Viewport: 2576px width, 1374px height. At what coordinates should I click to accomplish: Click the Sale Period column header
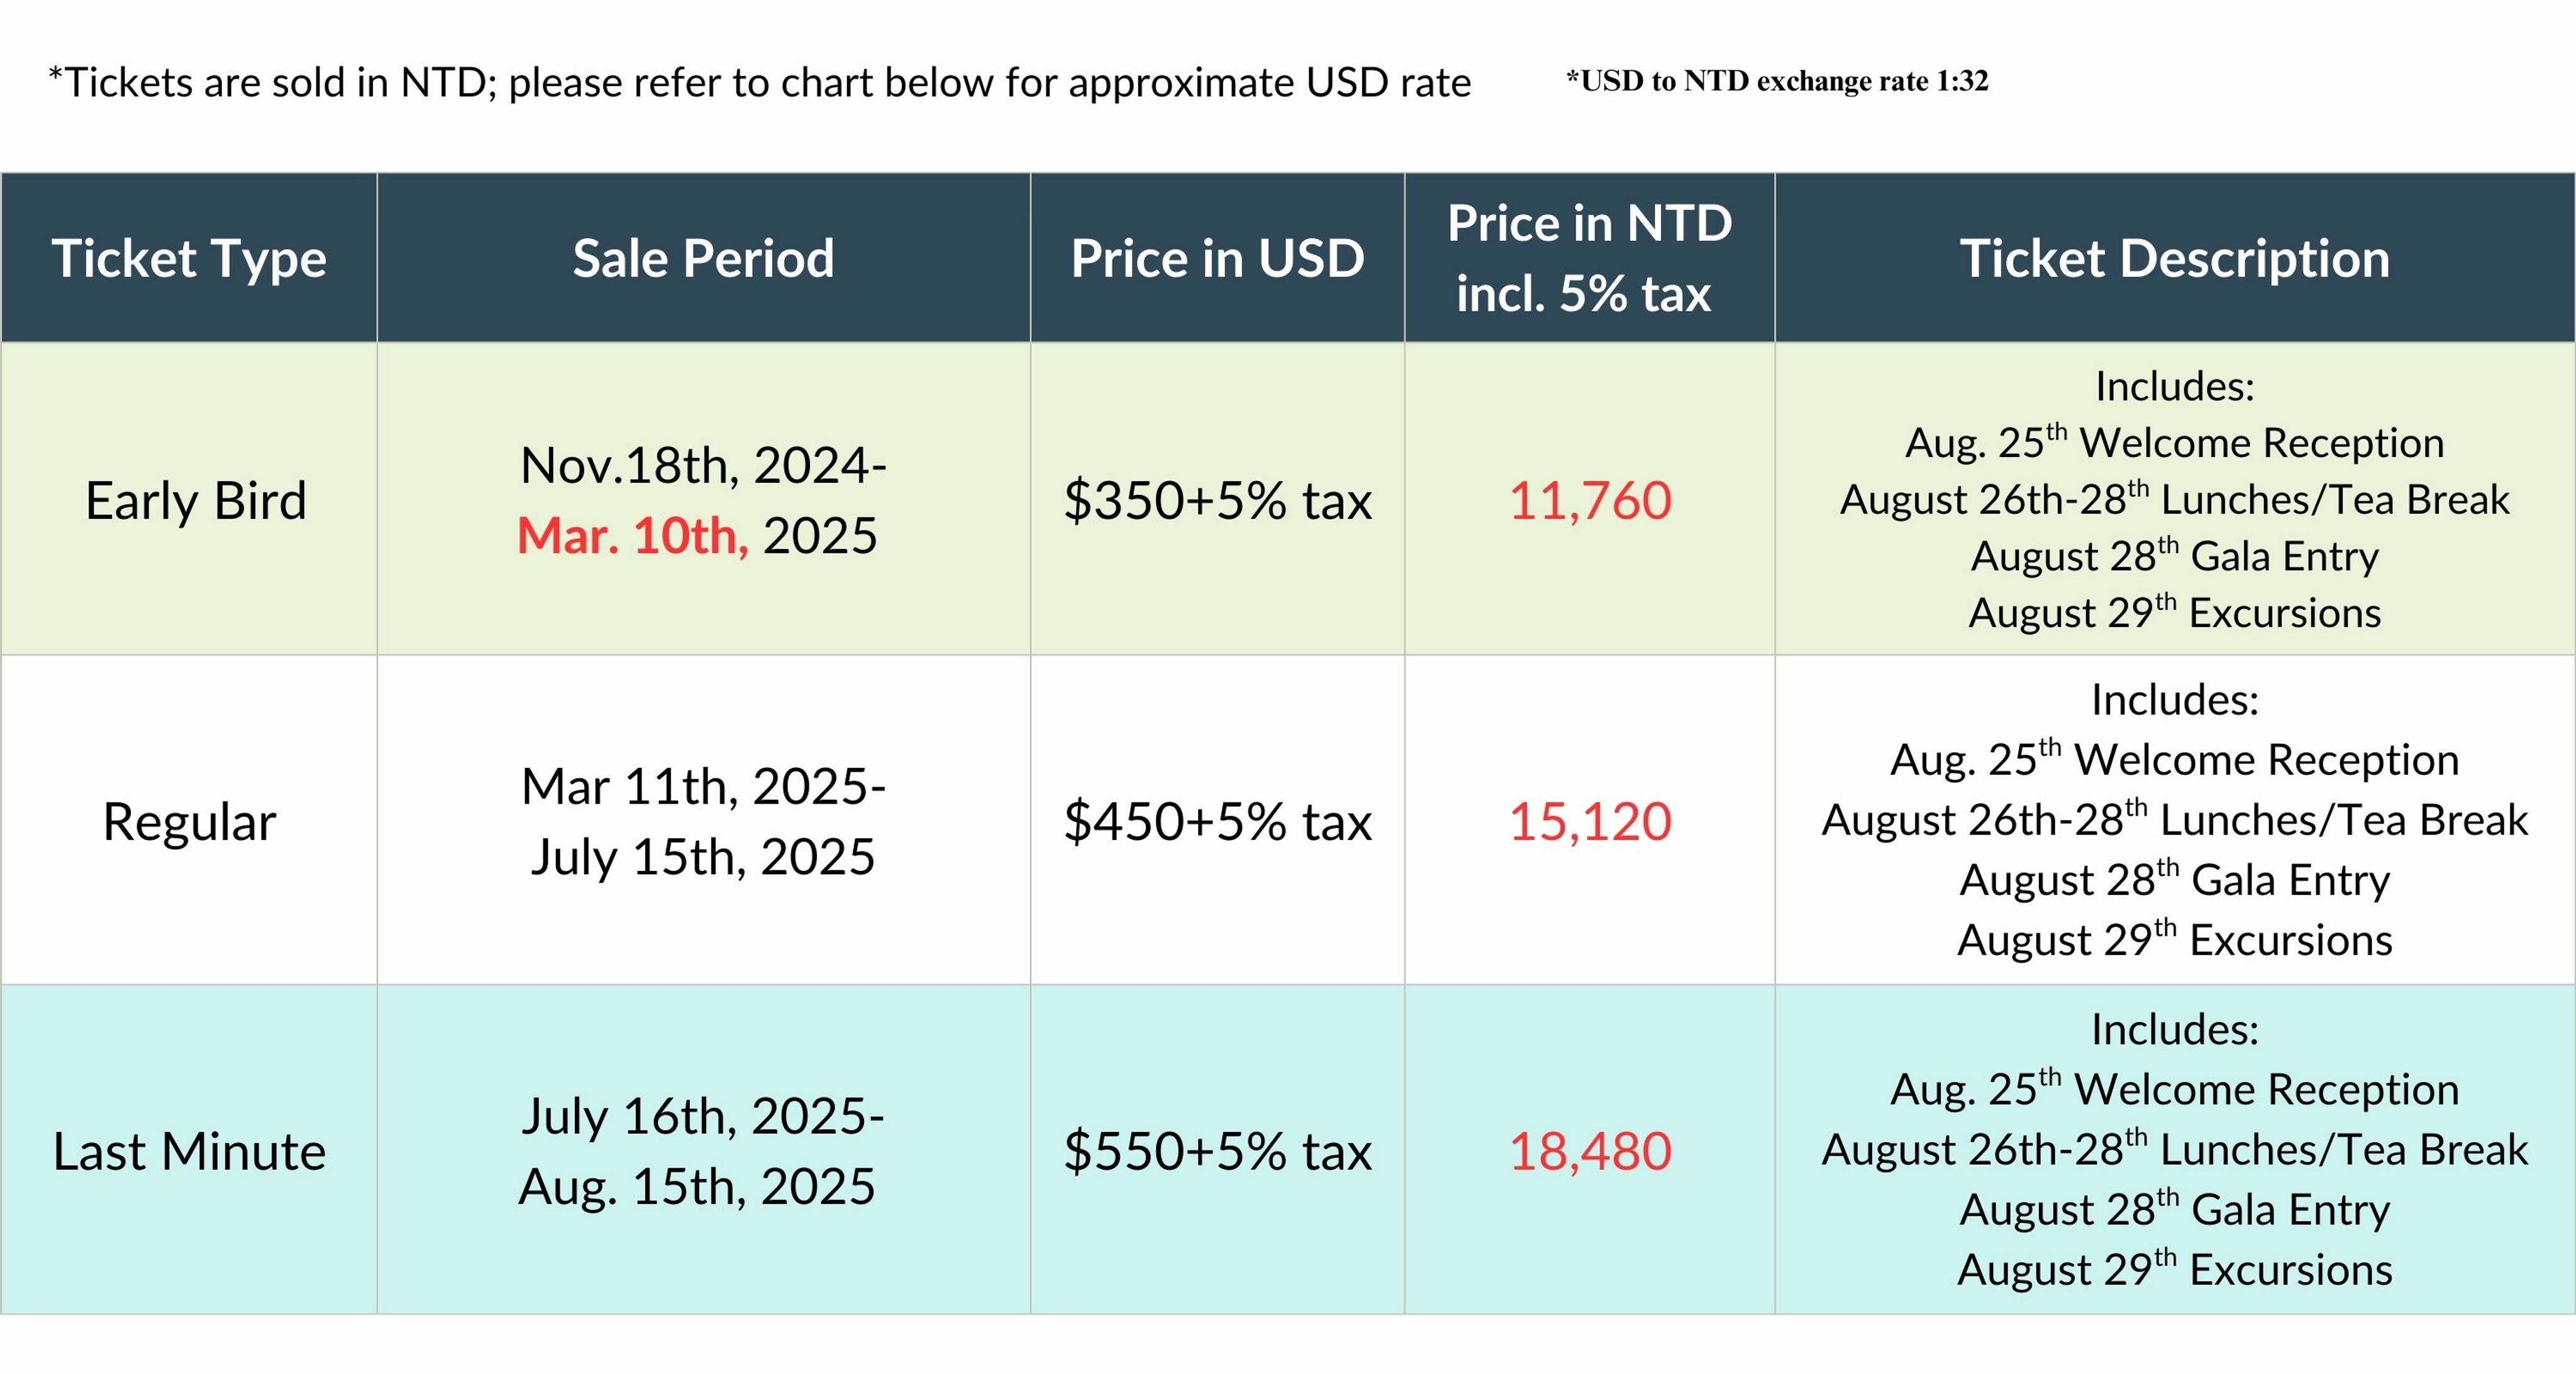[703, 258]
